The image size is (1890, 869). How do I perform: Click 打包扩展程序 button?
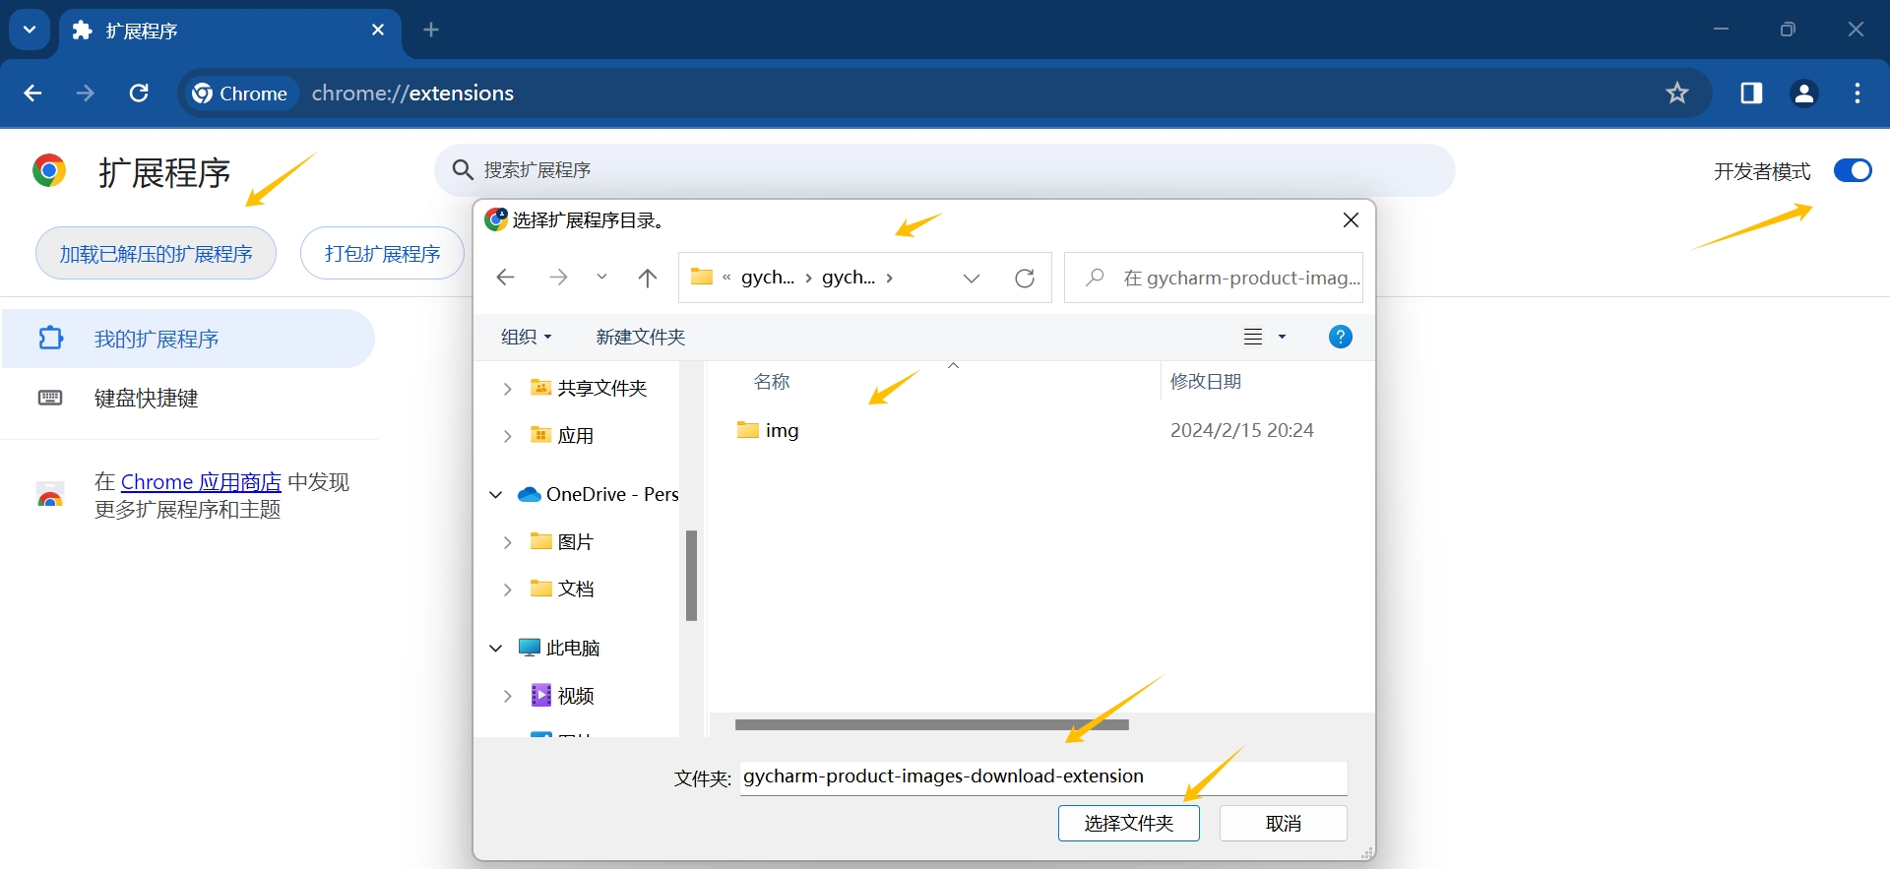coord(382,254)
